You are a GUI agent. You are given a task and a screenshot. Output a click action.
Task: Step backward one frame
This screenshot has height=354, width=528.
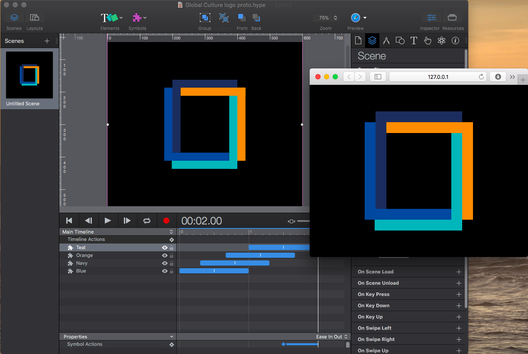click(x=88, y=221)
